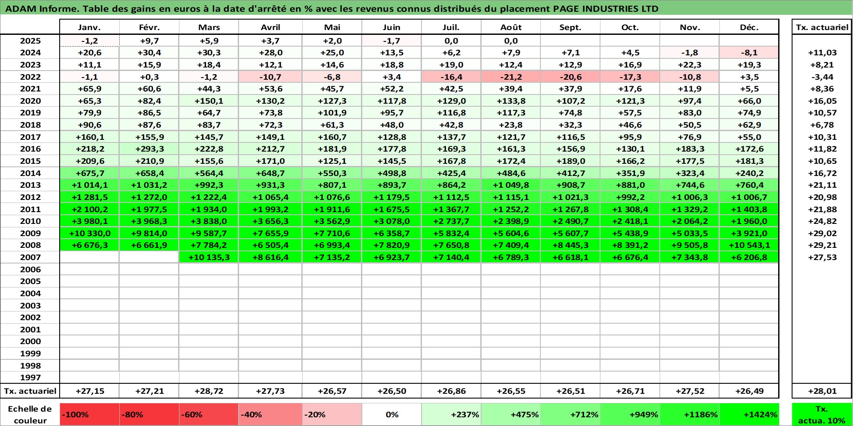Click the +1186% color scale swatch

tap(690, 414)
